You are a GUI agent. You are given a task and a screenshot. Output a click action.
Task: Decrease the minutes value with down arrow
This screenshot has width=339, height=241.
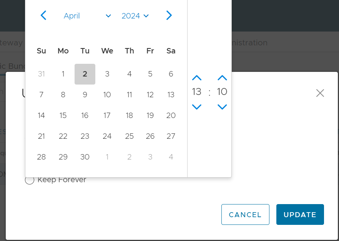(222, 106)
